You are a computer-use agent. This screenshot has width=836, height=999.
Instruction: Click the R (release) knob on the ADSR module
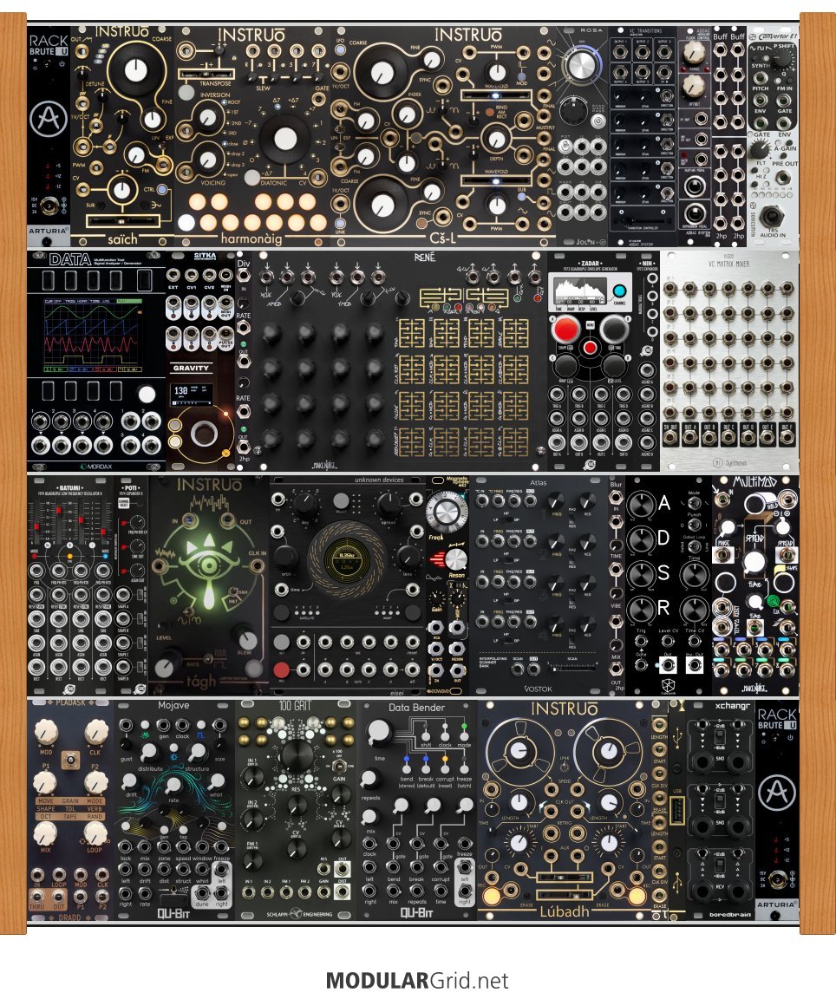click(641, 609)
